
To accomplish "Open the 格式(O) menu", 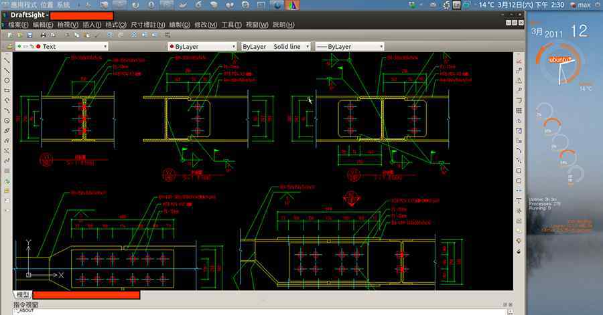I will pyautogui.click(x=116, y=25).
